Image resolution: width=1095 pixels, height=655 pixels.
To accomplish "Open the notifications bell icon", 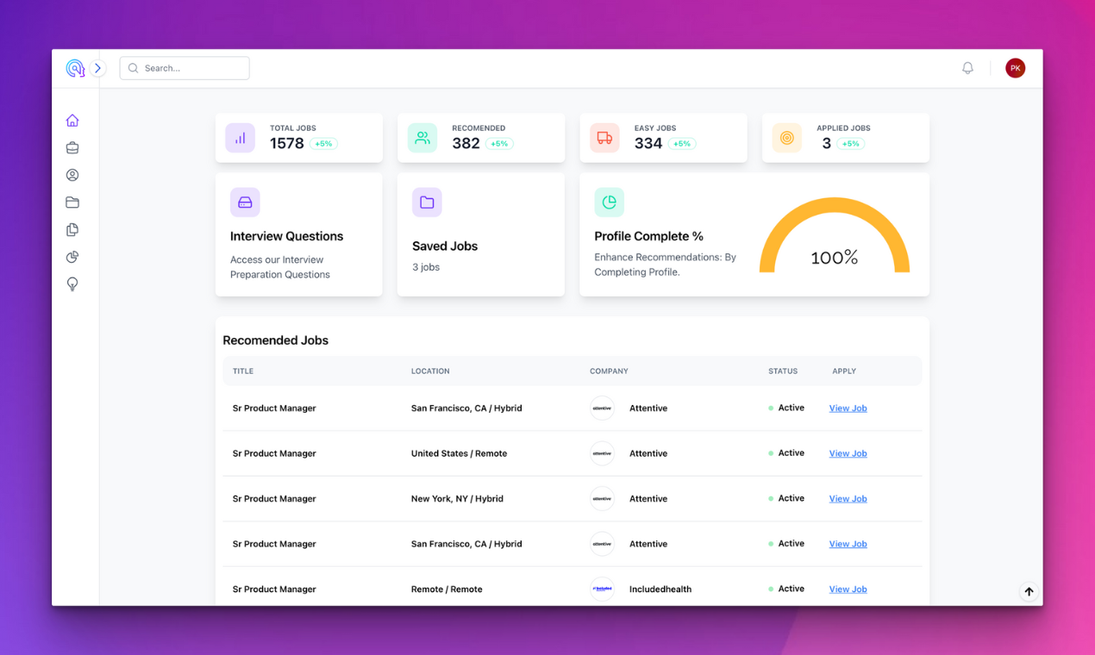I will point(967,67).
